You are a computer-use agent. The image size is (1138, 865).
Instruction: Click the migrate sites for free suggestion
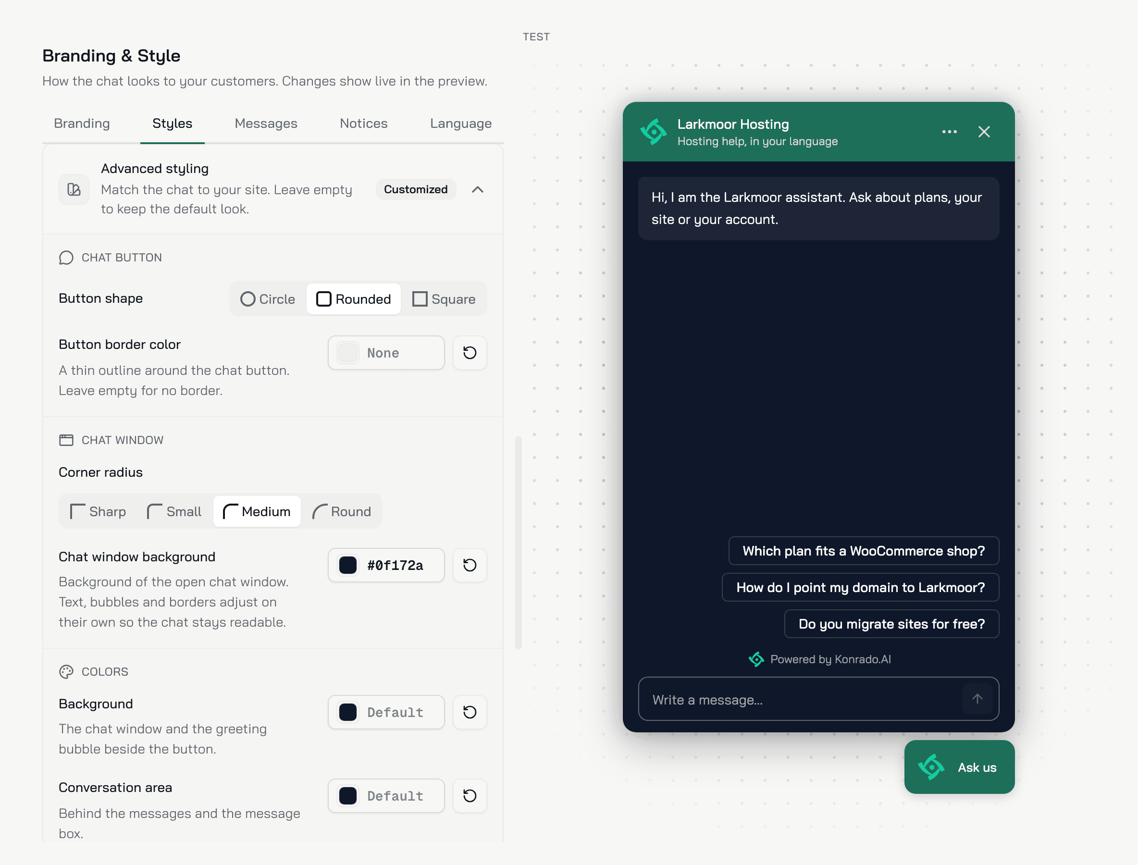891,624
